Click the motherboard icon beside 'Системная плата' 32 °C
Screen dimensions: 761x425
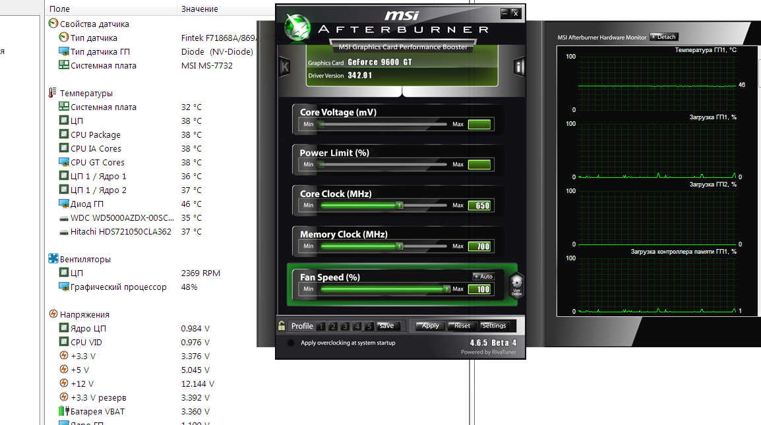(x=63, y=106)
